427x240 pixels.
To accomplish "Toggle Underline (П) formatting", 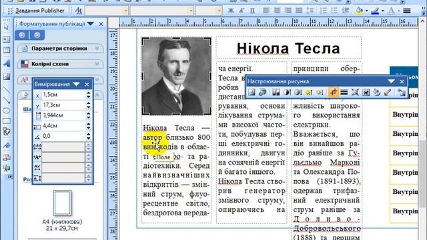I will (x=252, y=11).
